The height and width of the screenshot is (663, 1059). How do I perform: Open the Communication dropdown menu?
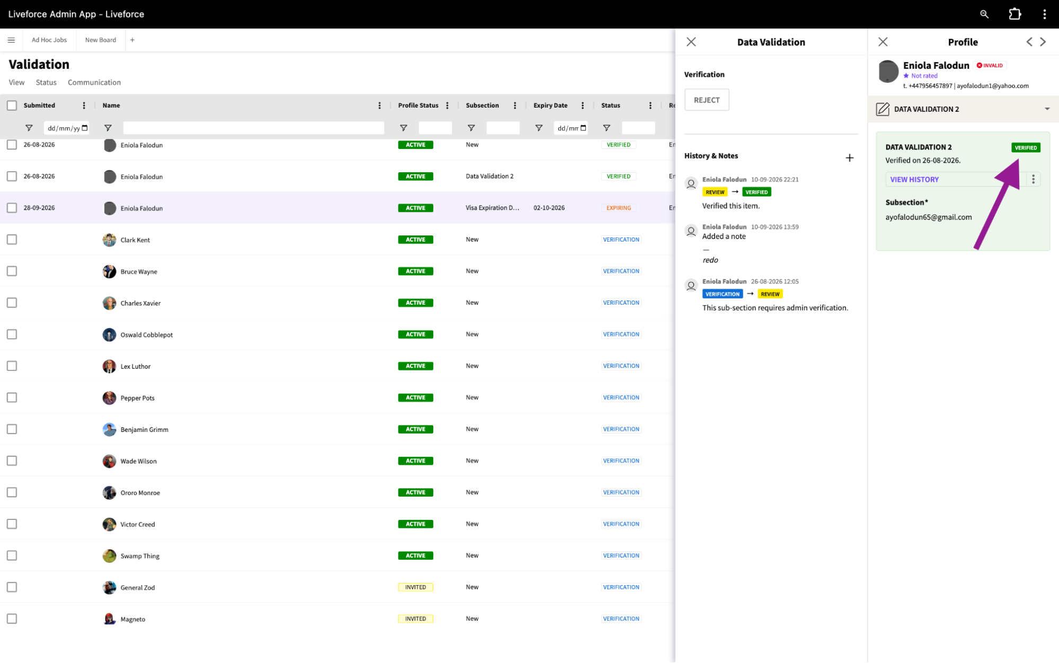(x=94, y=83)
